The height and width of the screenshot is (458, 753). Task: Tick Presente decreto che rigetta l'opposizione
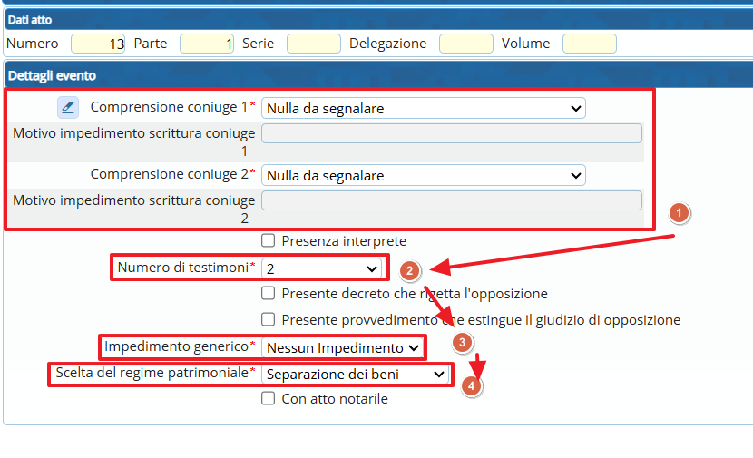pos(269,294)
